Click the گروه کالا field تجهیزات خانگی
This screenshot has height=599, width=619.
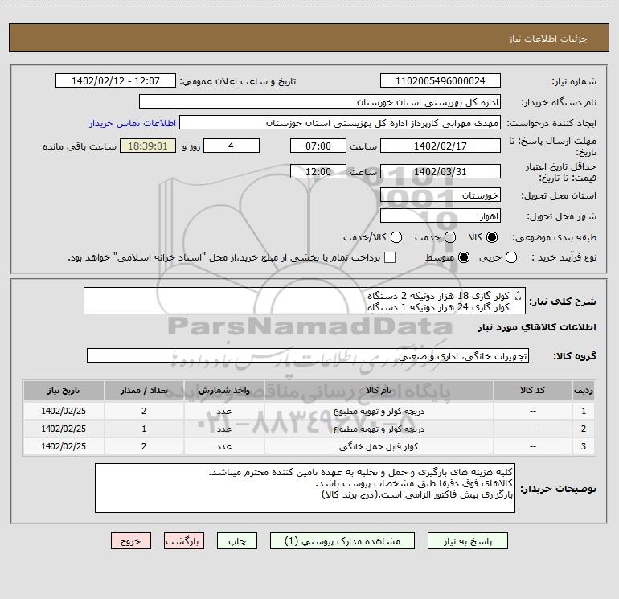pyautogui.click(x=308, y=355)
